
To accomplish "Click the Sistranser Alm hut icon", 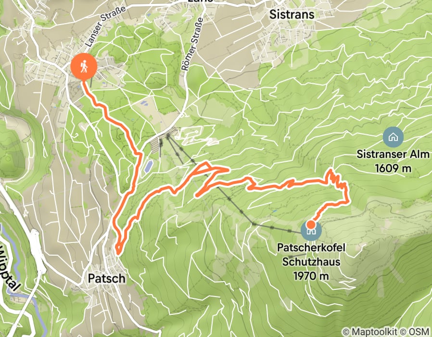I will click(x=393, y=137).
